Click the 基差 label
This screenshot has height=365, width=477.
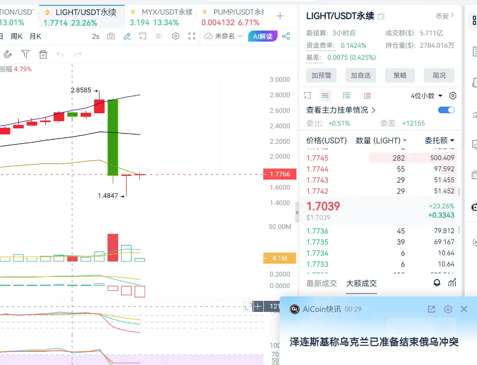(x=314, y=58)
